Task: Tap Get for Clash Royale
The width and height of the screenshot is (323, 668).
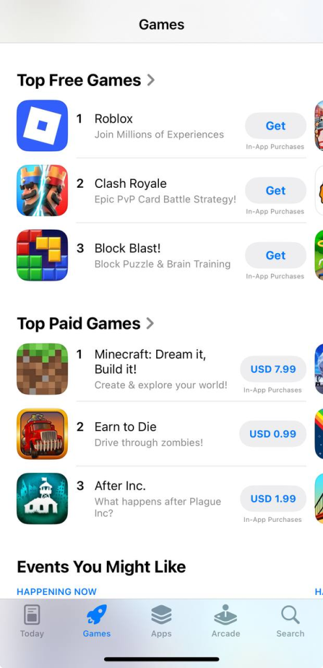Action: (275, 190)
